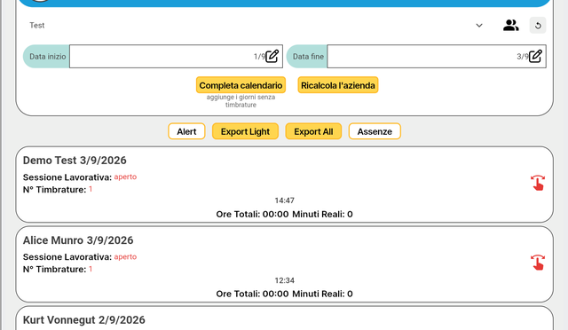Click 'aggiunge i giorni senza timbrature' hint
Screen dimensions: 568x330
pyautogui.click(x=241, y=101)
